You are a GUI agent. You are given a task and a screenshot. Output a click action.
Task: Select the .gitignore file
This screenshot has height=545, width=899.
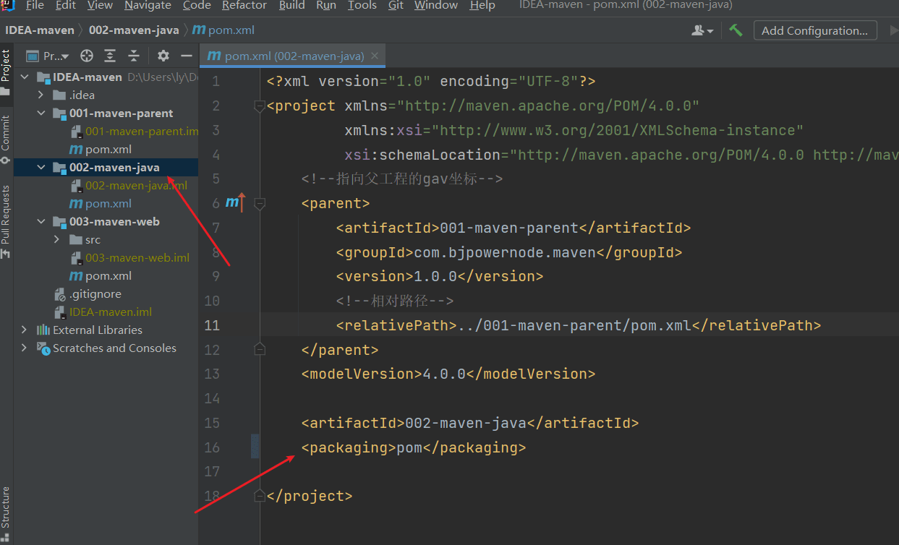(x=88, y=294)
